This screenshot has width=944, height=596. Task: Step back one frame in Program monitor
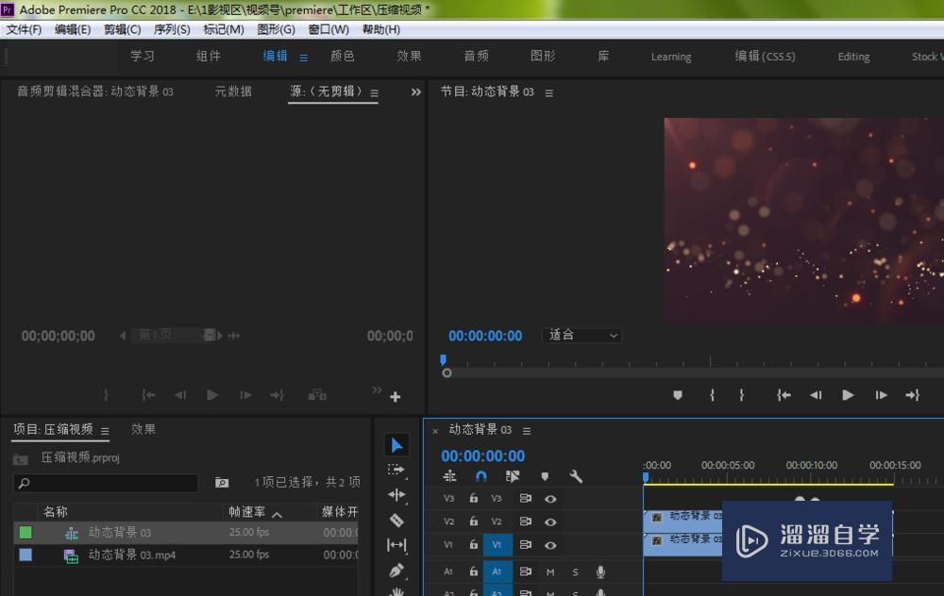[816, 395]
